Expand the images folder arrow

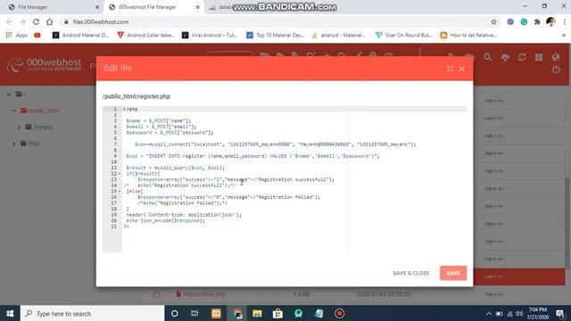click(20, 128)
